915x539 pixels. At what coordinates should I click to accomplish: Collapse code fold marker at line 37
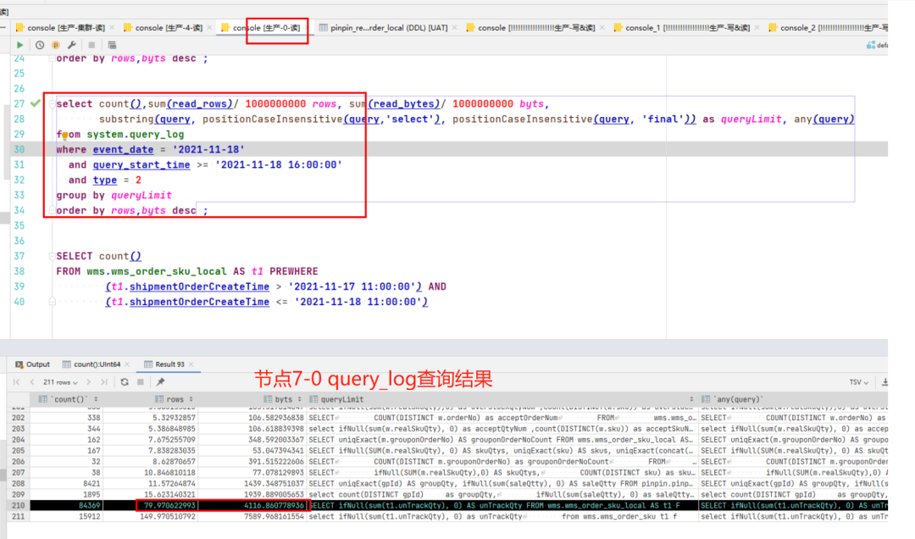pyautogui.click(x=52, y=256)
